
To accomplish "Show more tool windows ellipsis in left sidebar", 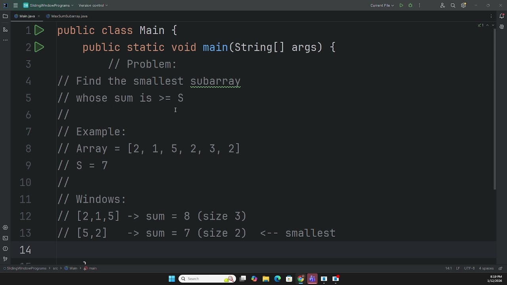I will point(5,40).
